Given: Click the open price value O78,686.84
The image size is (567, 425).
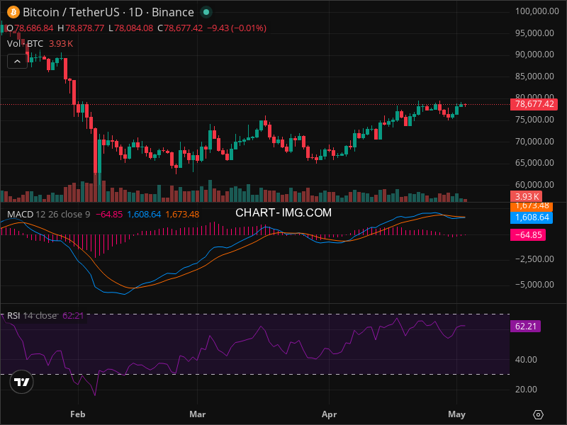Looking at the screenshot, I should pyautogui.click(x=30, y=28).
